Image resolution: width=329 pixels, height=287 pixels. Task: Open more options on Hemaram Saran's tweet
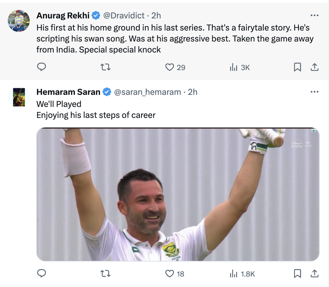pyautogui.click(x=314, y=92)
